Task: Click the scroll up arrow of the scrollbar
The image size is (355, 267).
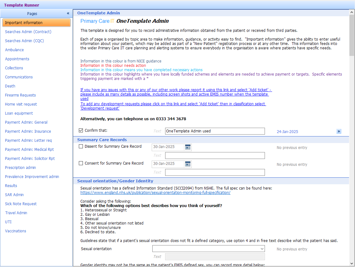Action: tap(352, 12)
